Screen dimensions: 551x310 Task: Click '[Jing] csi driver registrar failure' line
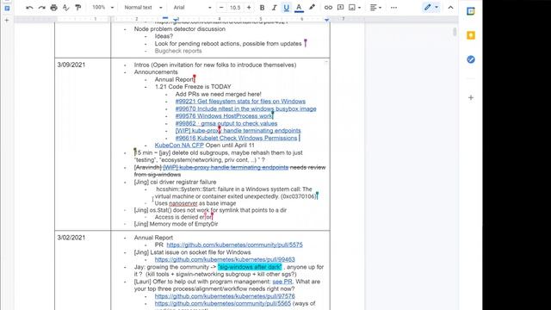(x=175, y=182)
